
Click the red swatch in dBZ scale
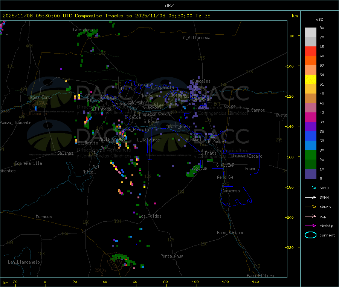point(310,51)
